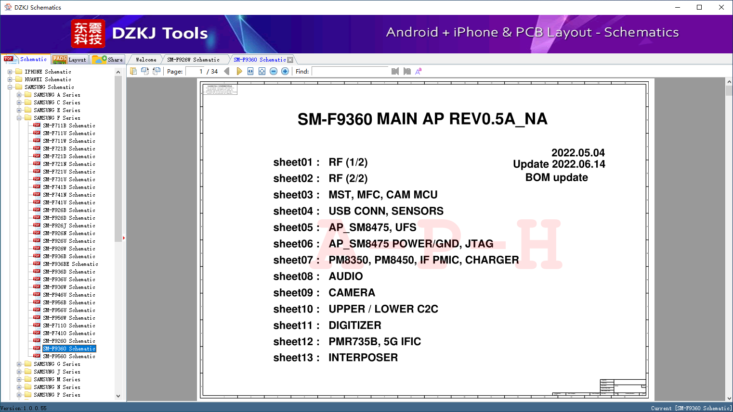This screenshot has width=733, height=412.
Task: Expand the SAMSUNG M Series node
Action: pos(19,379)
